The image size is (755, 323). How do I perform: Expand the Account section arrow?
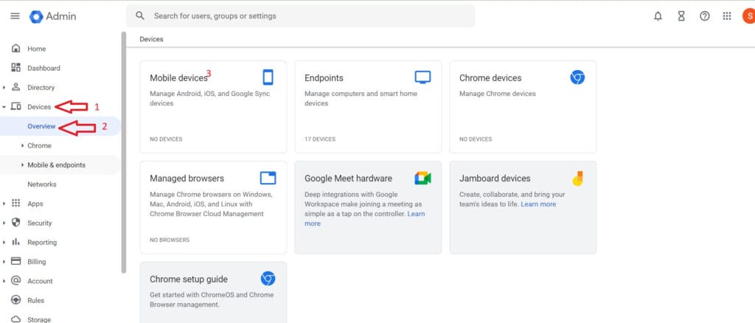point(4,281)
